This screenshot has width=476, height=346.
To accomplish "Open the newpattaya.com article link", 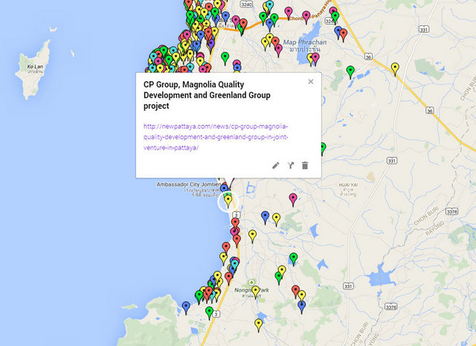I will pos(216,137).
